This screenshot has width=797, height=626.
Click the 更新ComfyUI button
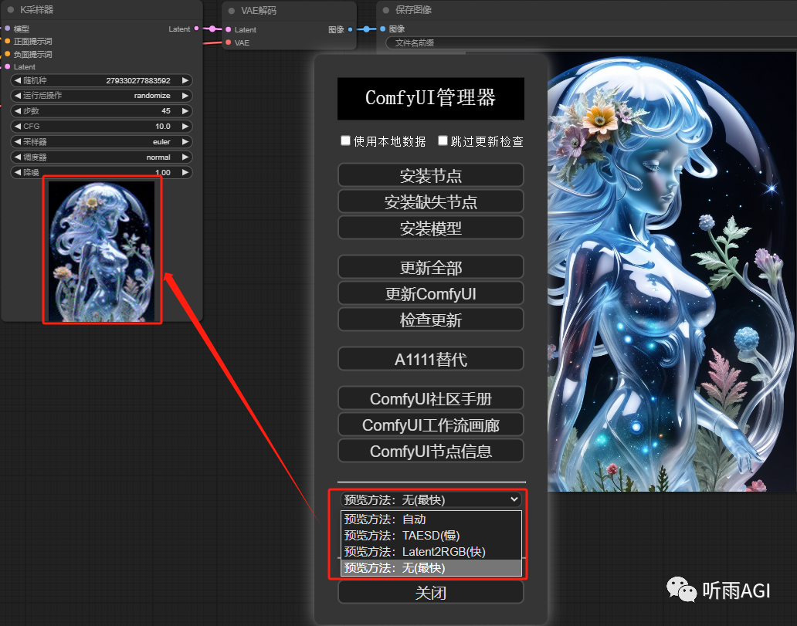click(x=430, y=293)
